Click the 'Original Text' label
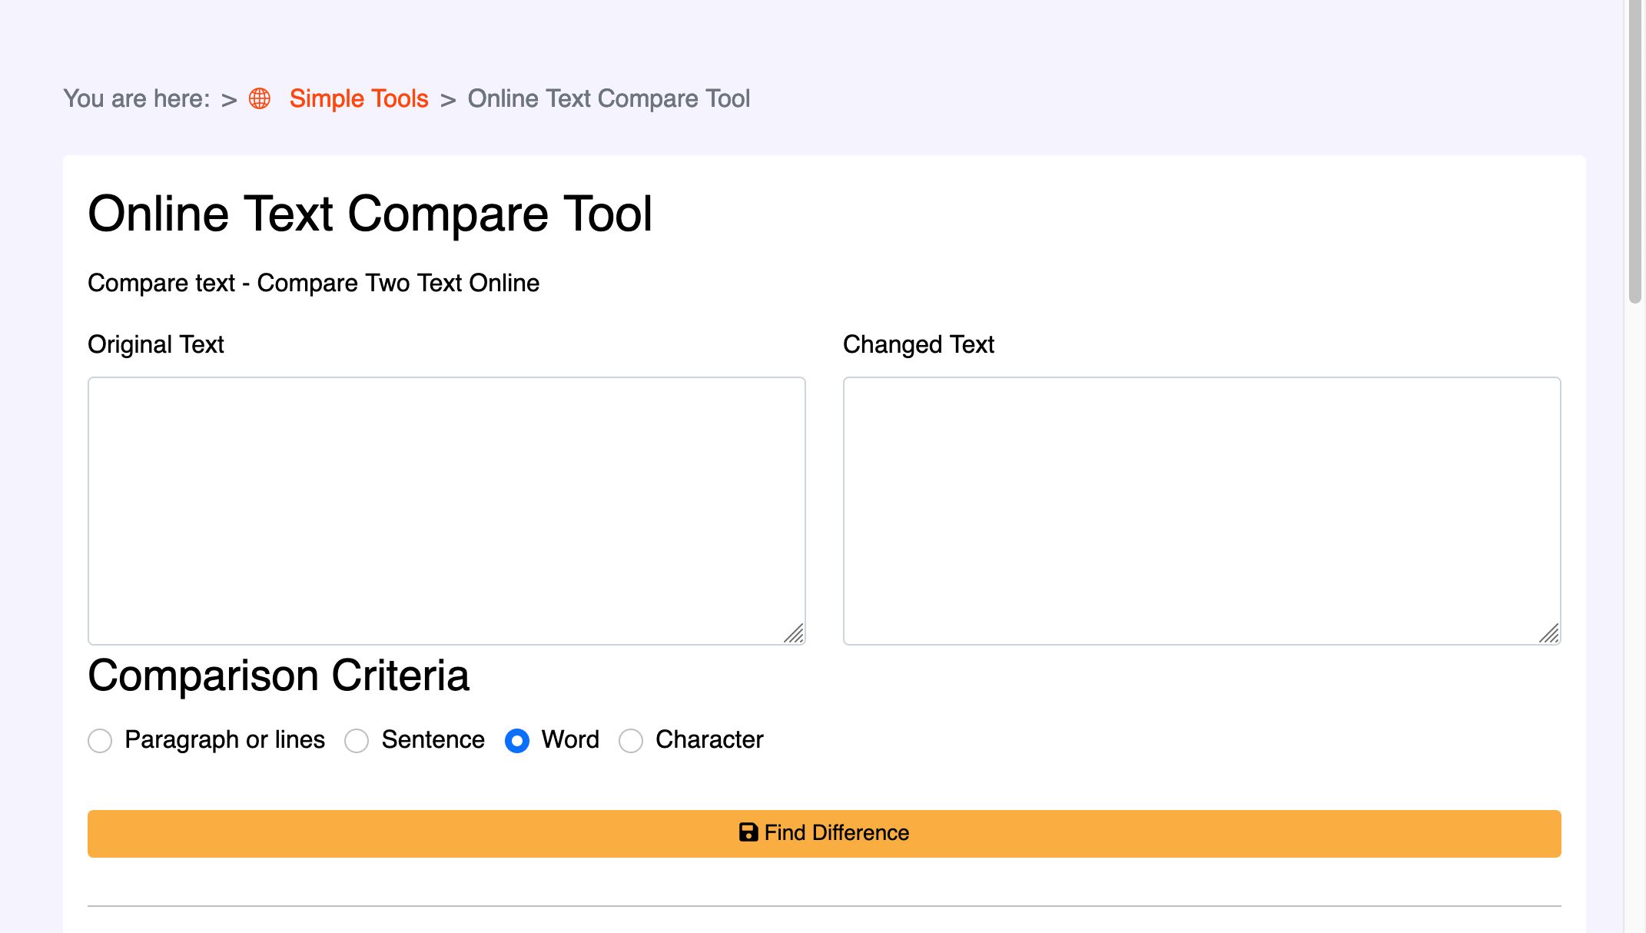Image resolution: width=1646 pixels, height=933 pixels. 156,344
